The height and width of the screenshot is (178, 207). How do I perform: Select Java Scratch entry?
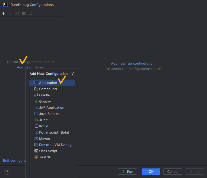click(52, 114)
